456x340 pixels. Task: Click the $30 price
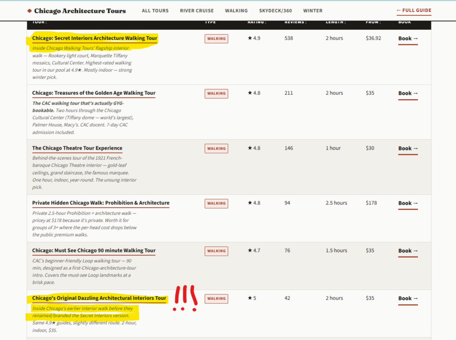pos(370,148)
